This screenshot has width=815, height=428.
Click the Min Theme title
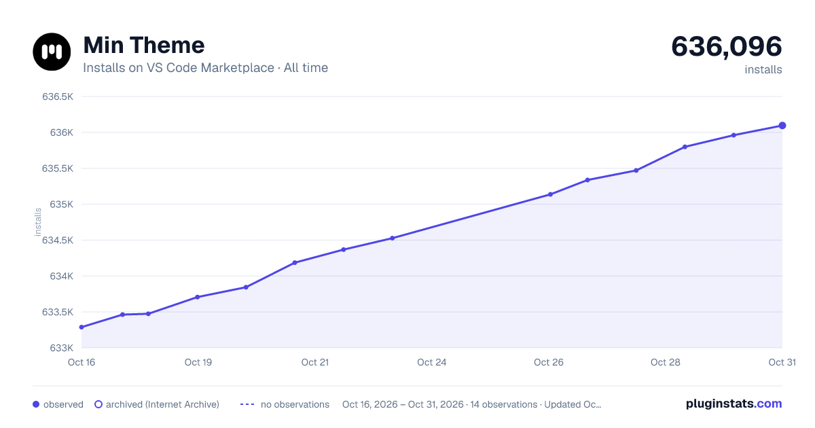(x=144, y=46)
